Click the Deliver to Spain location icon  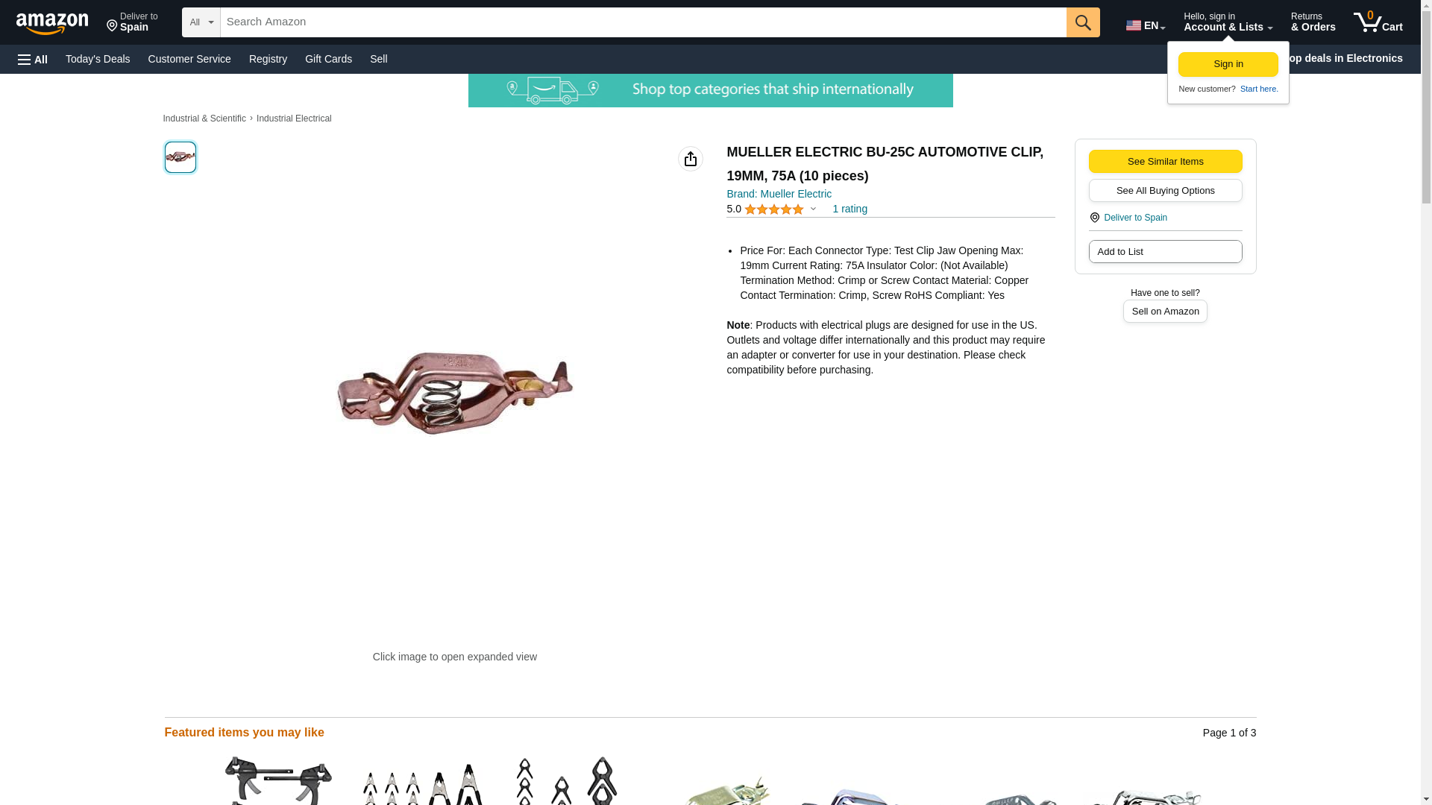[1095, 218]
